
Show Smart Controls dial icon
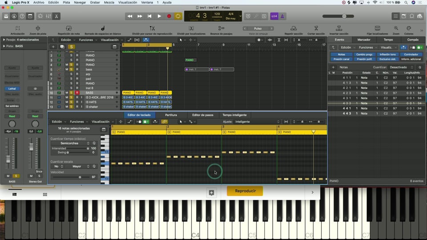40,16
